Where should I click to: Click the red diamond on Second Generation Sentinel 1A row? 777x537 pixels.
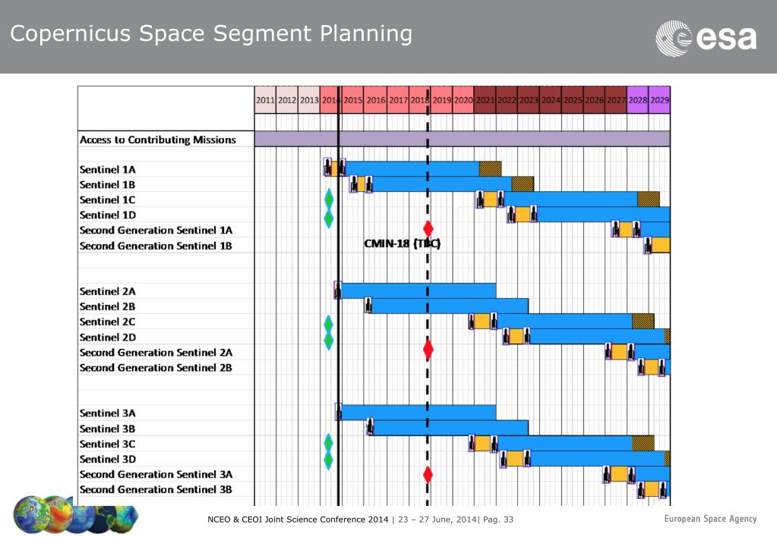(428, 228)
